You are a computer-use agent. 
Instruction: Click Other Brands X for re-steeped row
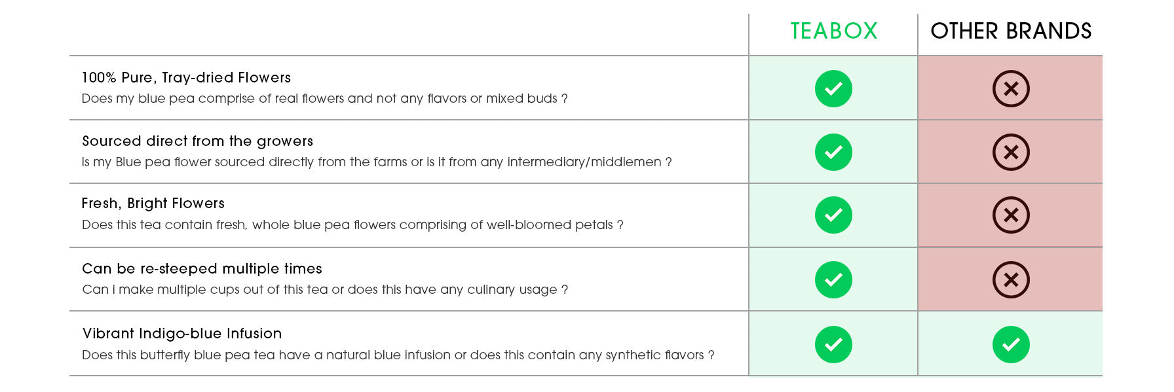point(1011,279)
